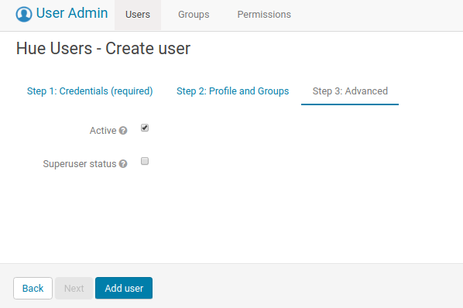Image resolution: width=463 pixels, height=308 pixels.
Task: Click the Superuser status label text
Action: click(x=80, y=164)
